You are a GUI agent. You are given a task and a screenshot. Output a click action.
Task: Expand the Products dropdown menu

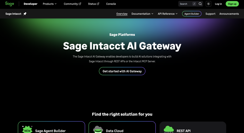(x=50, y=4)
